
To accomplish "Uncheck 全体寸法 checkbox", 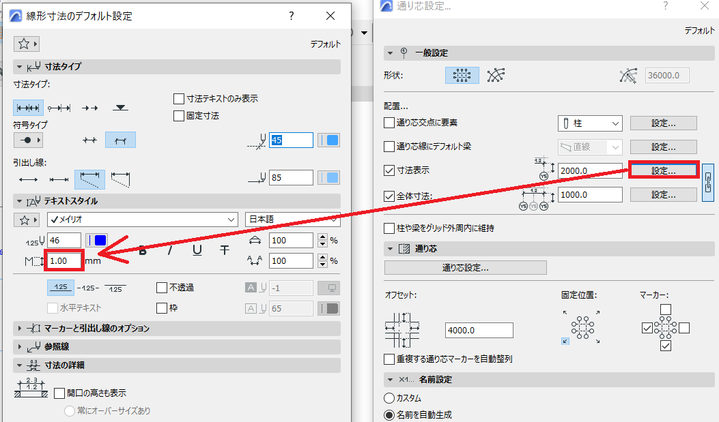I will (x=389, y=196).
